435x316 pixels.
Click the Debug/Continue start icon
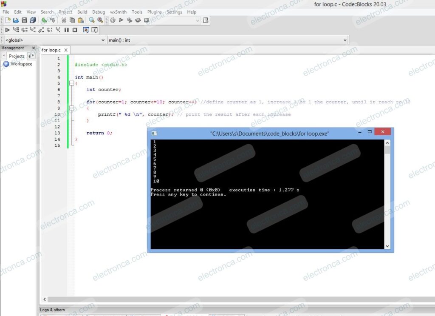click(7, 30)
